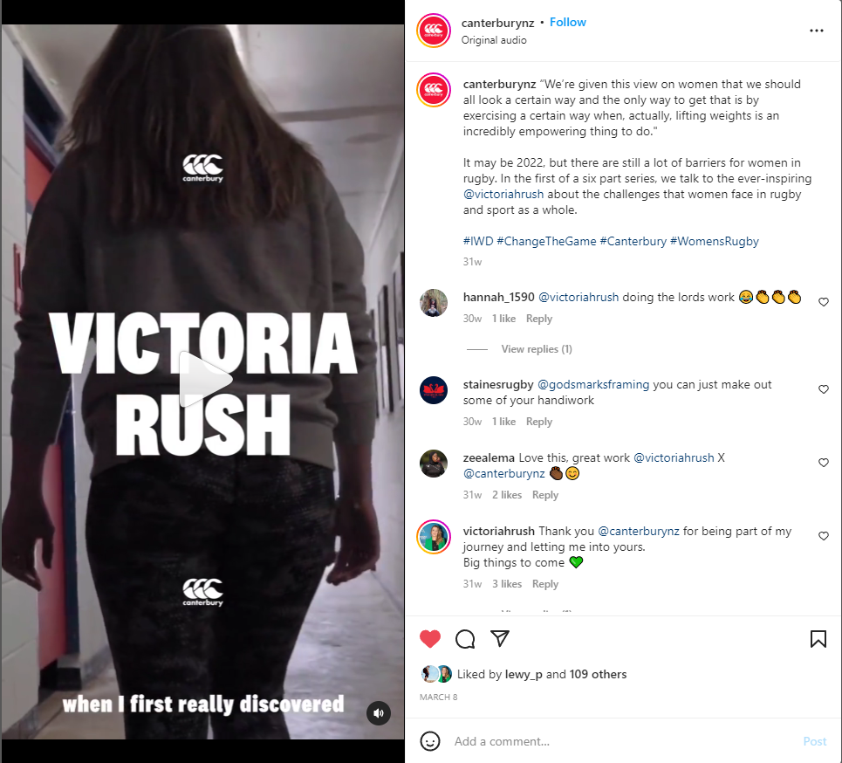The image size is (842, 763).
Task: View the 109 others who liked
Action: (598, 674)
